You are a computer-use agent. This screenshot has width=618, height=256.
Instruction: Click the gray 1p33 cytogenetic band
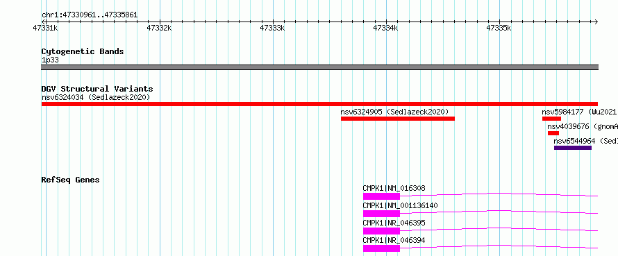point(319,67)
